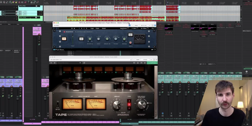Viewport: 252px width, 126px height.
Task: Open the blue preset arrow dropdown in compressor header
Action: (129, 25)
